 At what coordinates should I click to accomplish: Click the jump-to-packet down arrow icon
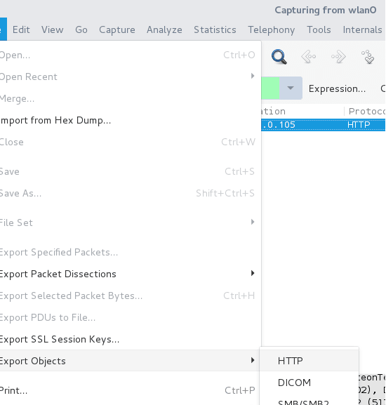368,57
